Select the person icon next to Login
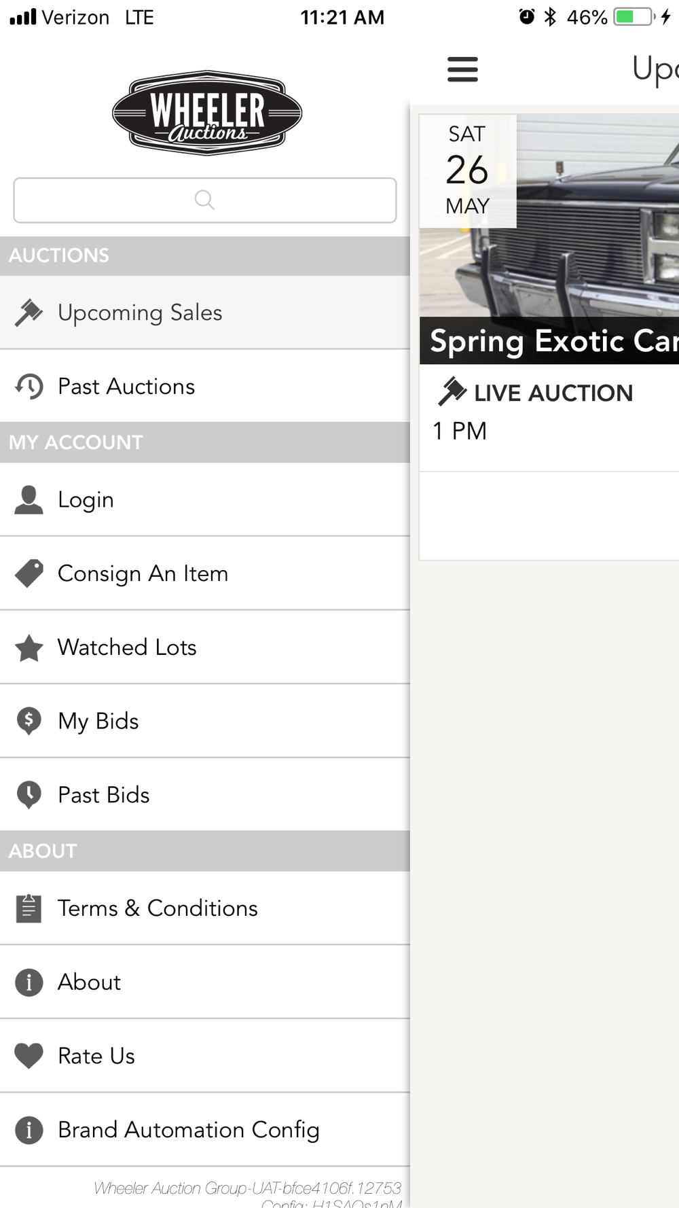This screenshot has width=679, height=1208. click(x=29, y=500)
